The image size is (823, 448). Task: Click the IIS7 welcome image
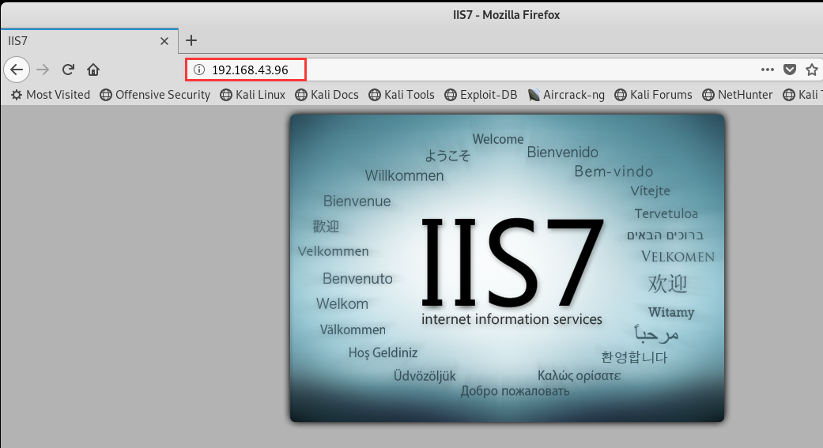point(507,268)
